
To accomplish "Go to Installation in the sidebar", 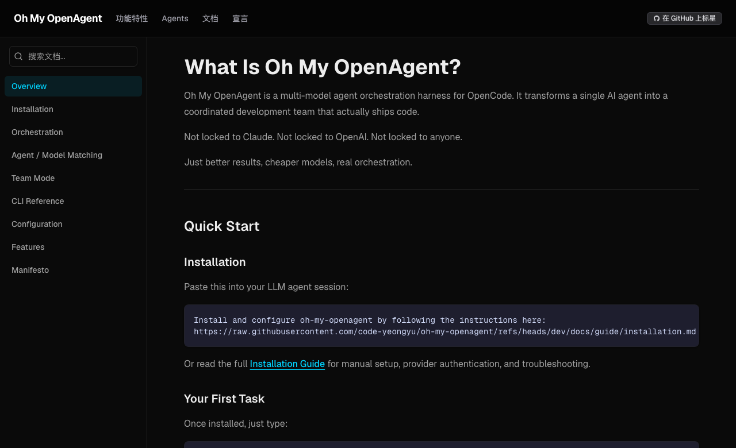I will pos(73,109).
